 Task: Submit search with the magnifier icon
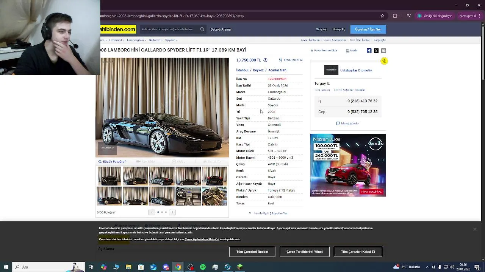202,29
